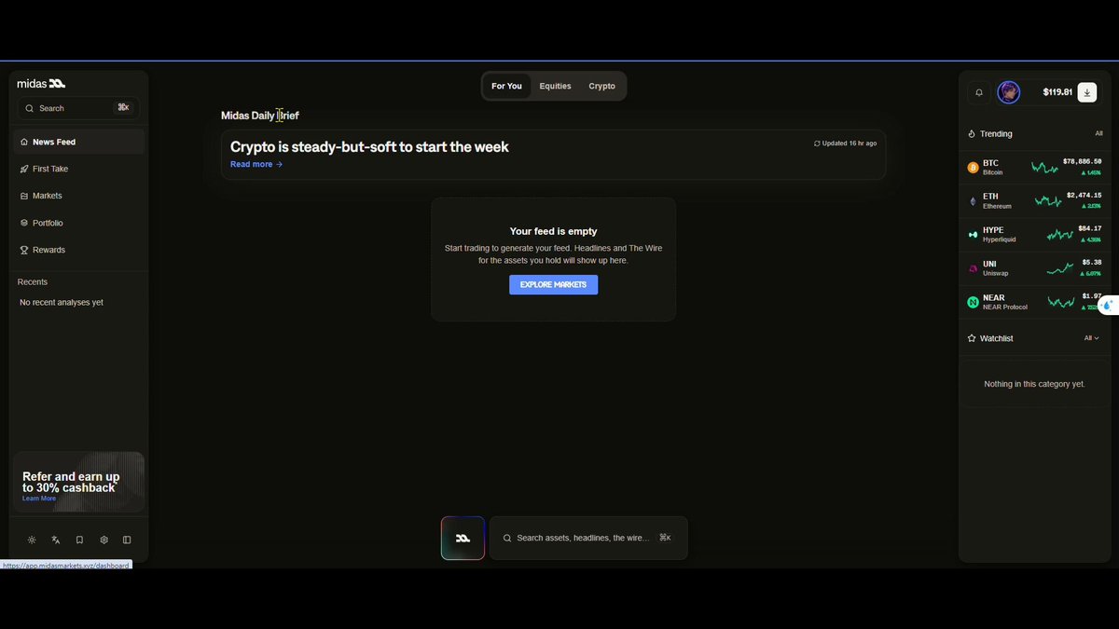
Task: Open the settings gear icon
Action: [104, 540]
